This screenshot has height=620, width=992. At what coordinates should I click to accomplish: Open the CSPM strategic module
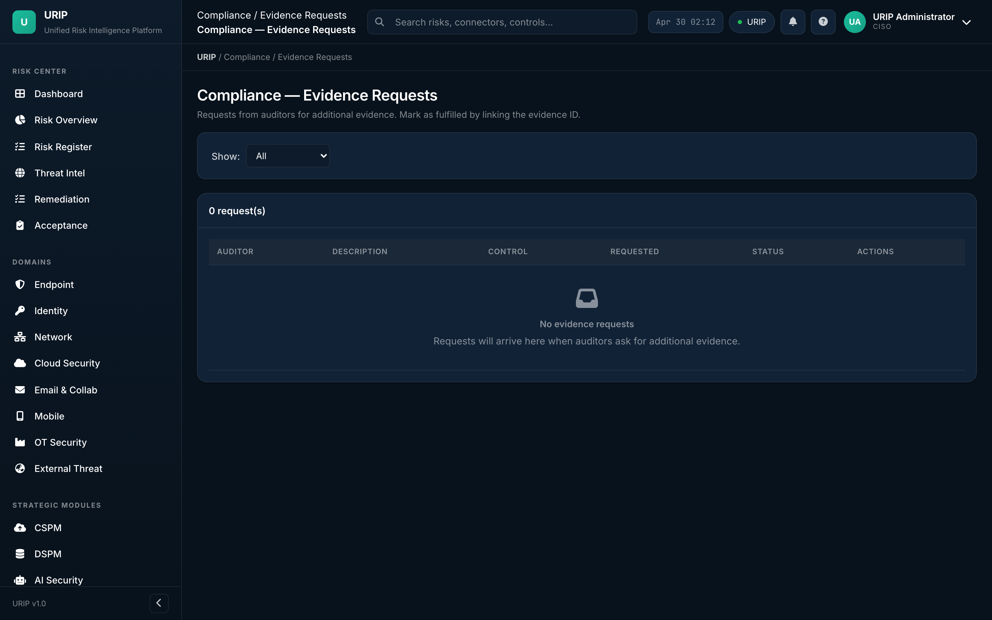90,528
